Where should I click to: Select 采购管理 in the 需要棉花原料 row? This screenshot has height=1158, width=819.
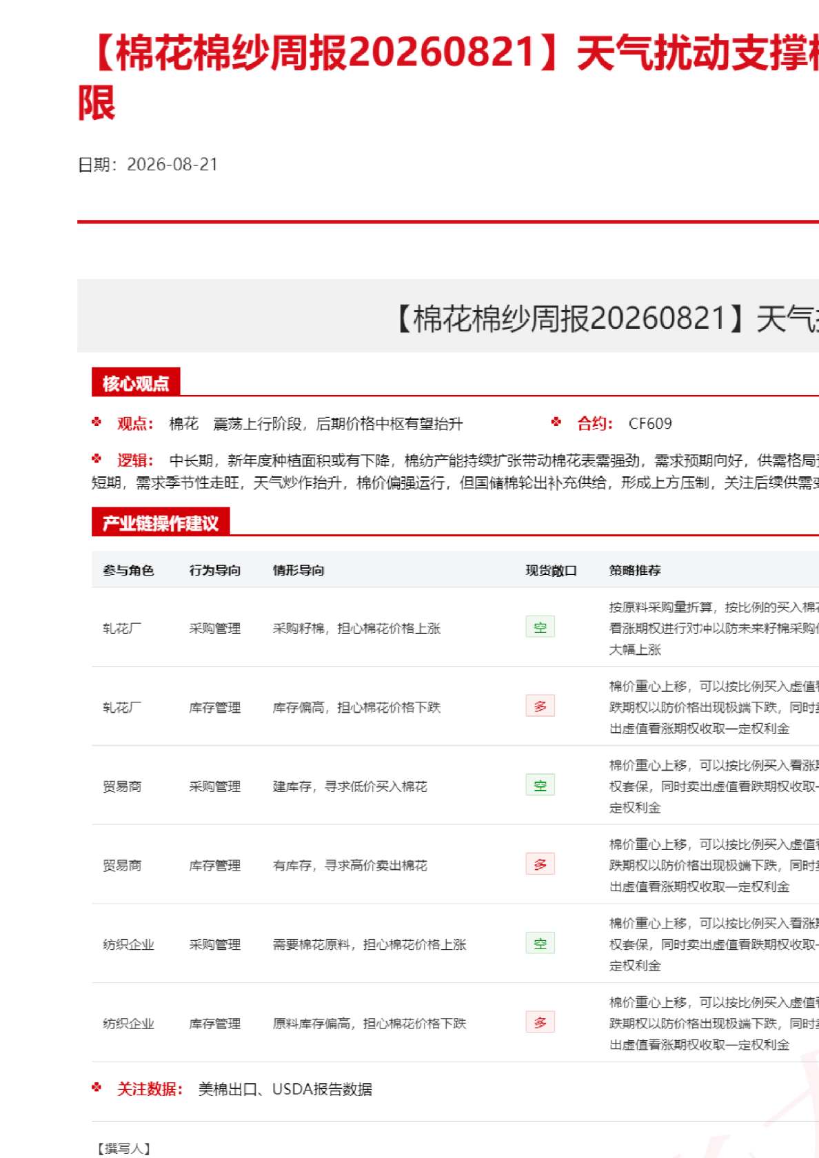[215, 944]
